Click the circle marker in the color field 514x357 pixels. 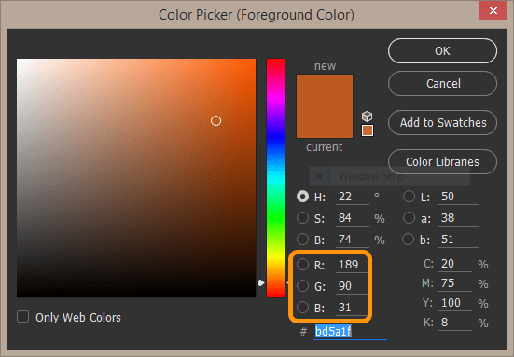click(215, 121)
